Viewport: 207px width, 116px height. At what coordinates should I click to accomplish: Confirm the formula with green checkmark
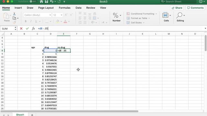pyautogui.click(x=27, y=28)
